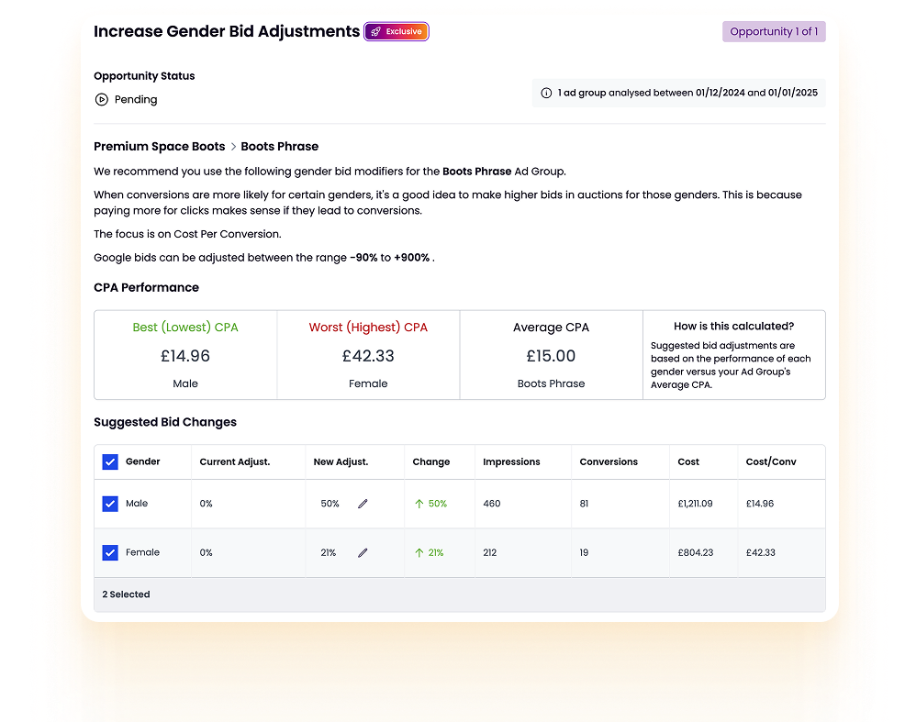Click the rocket icon in Exclusive badge

(x=375, y=31)
